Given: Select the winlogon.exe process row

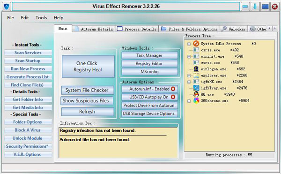Looking at the screenshot, I should pos(219,69).
